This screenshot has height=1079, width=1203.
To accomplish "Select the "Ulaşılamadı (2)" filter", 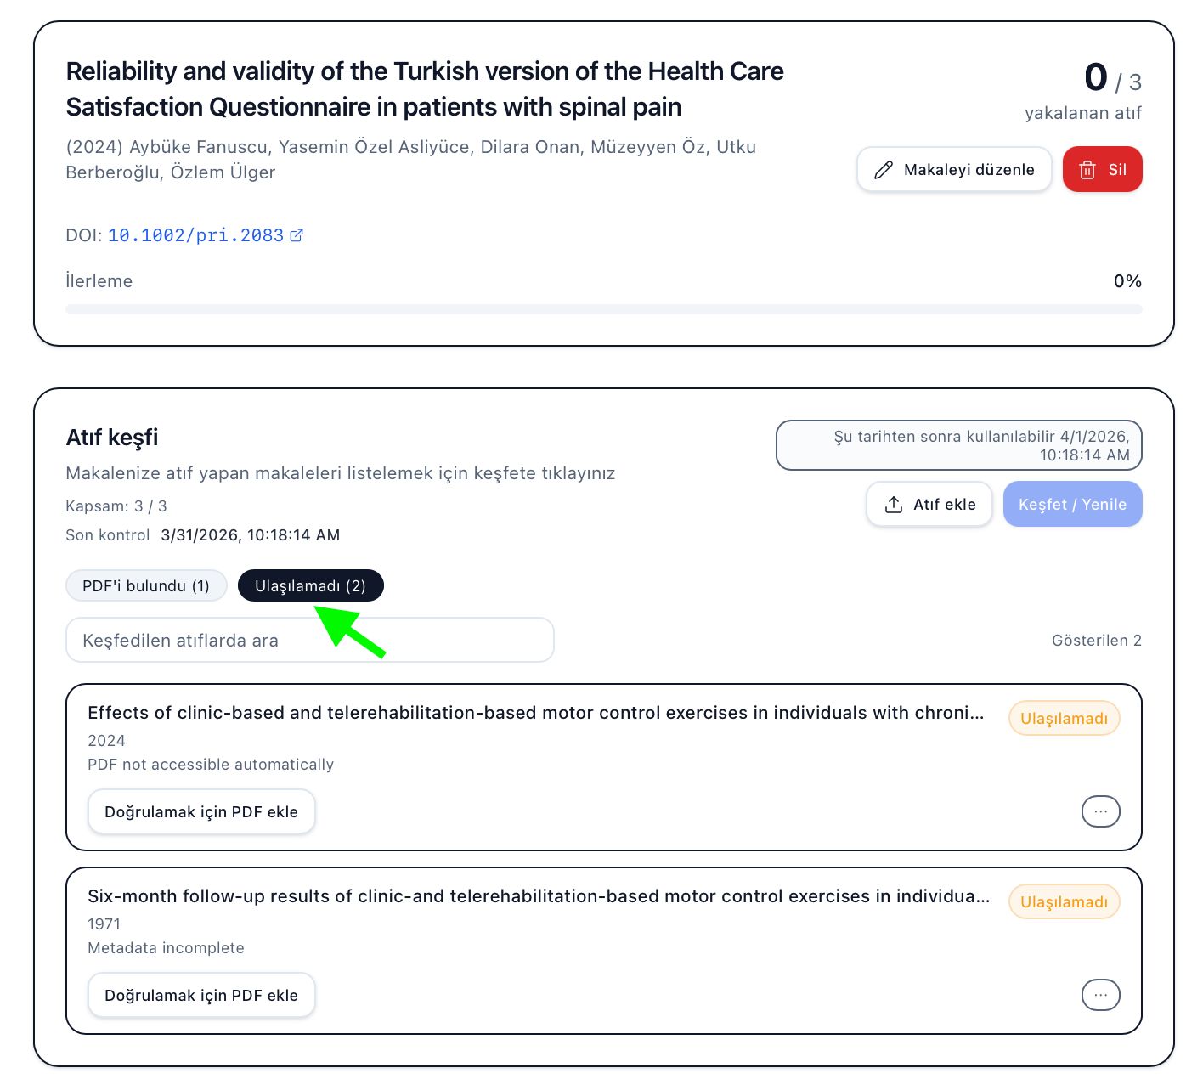I will (310, 585).
